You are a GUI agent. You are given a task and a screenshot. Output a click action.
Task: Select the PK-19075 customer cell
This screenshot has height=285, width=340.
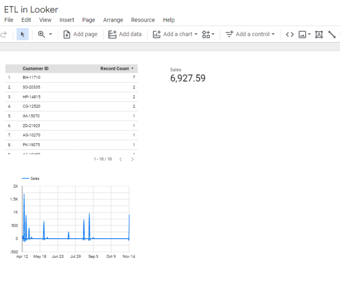coord(31,145)
